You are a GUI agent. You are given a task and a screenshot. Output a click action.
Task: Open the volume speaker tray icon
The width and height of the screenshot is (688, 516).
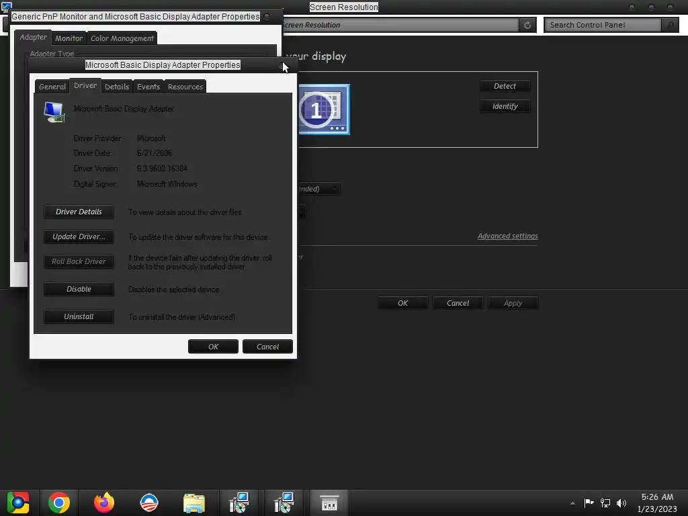coord(621,503)
